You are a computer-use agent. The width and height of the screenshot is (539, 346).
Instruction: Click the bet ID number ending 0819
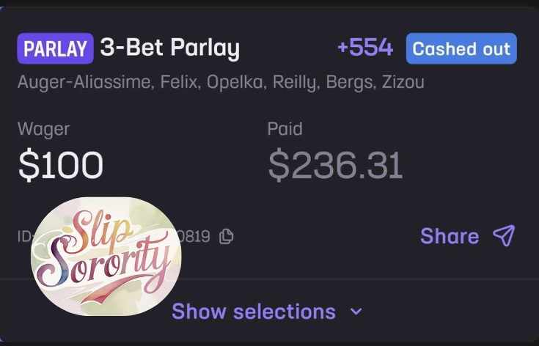tap(195, 236)
